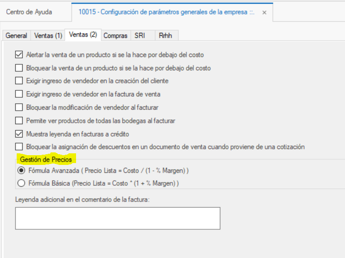Go to the Compras tab
This screenshot has height=258, width=345.
(115, 35)
